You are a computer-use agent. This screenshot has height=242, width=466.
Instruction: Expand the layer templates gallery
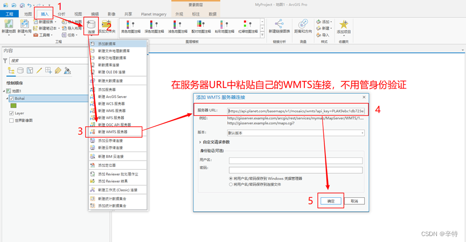262,35
